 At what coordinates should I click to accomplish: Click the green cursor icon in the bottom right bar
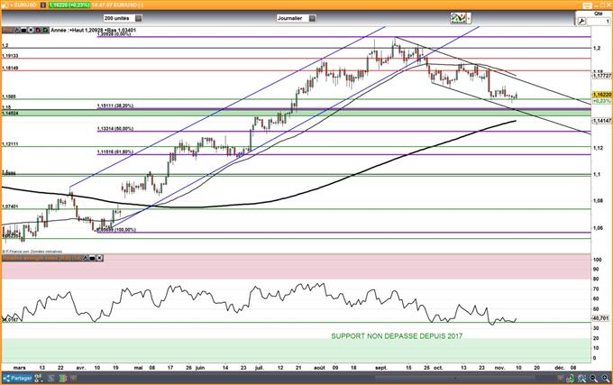571,378
